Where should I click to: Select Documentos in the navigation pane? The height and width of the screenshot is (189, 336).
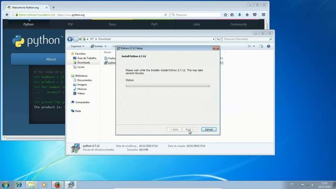[85, 80]
